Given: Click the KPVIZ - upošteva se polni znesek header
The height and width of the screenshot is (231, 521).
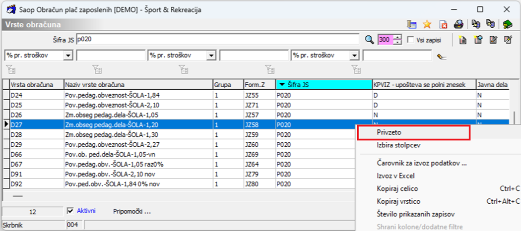Looking at the screenshot, I should (424, 85).
